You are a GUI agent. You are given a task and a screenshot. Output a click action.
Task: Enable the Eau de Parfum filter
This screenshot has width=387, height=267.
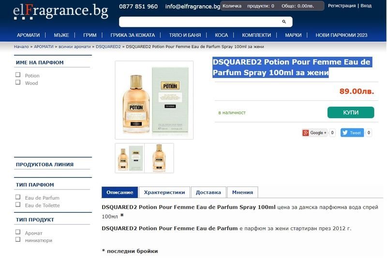[18, 197]
